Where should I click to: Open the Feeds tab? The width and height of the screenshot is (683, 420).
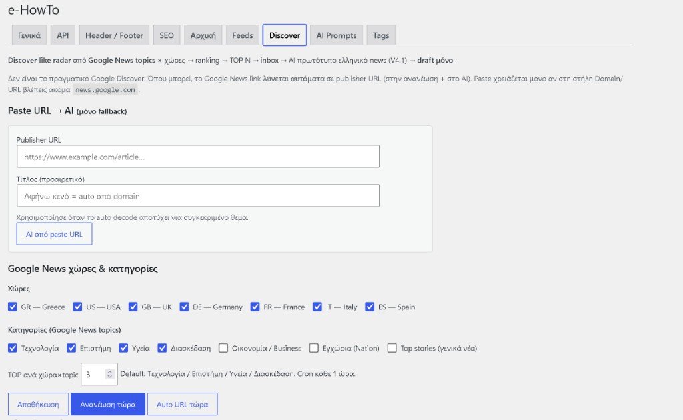coord(243,35)
